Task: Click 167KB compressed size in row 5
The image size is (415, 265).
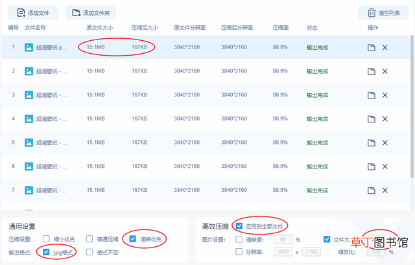Action: 139,143
